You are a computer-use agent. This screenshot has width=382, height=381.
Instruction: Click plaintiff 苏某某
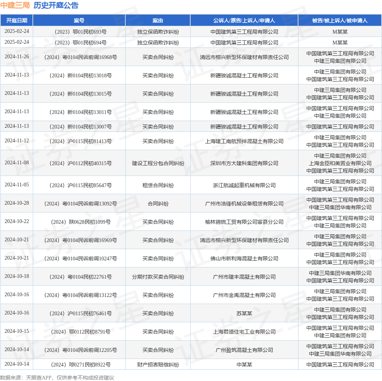244,313
